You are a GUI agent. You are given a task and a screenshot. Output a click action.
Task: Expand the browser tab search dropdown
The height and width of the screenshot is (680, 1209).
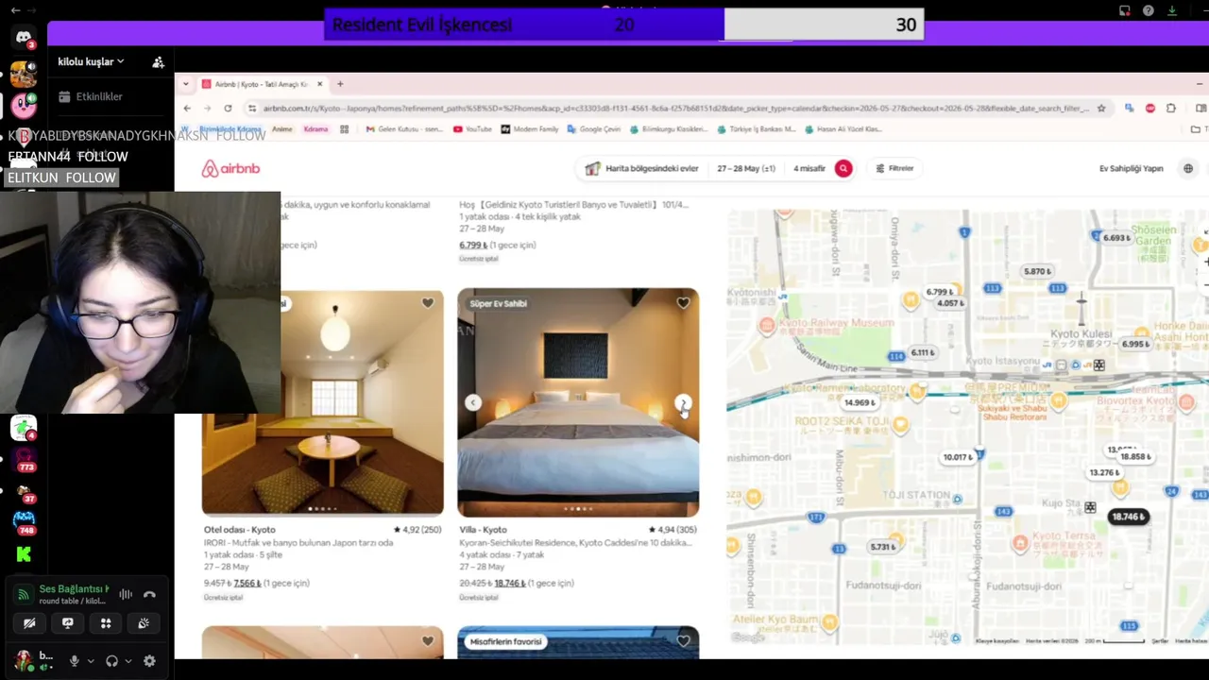[x=185, y=84]
